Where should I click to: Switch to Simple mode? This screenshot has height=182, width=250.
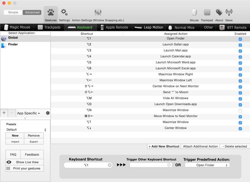pyautogui.click(x=13, y=12)
